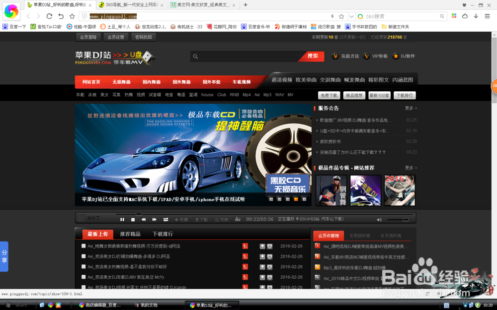The width and height of the screenshot is (497, 310).
Task: Favorite the 我在身边 McYy track with heart
Action: pos(270,277)
